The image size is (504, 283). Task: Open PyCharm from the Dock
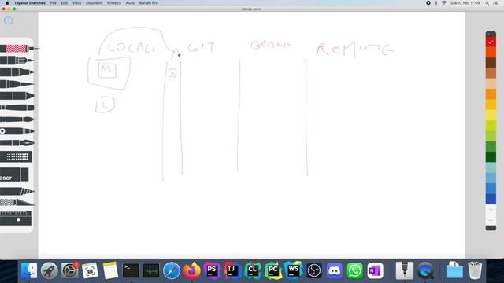(273, 270)
